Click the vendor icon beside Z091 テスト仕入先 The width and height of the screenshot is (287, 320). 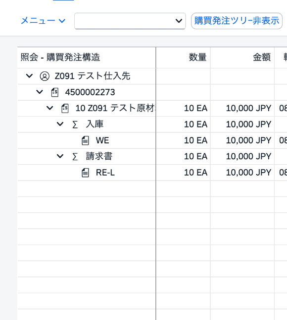[45, 76]
